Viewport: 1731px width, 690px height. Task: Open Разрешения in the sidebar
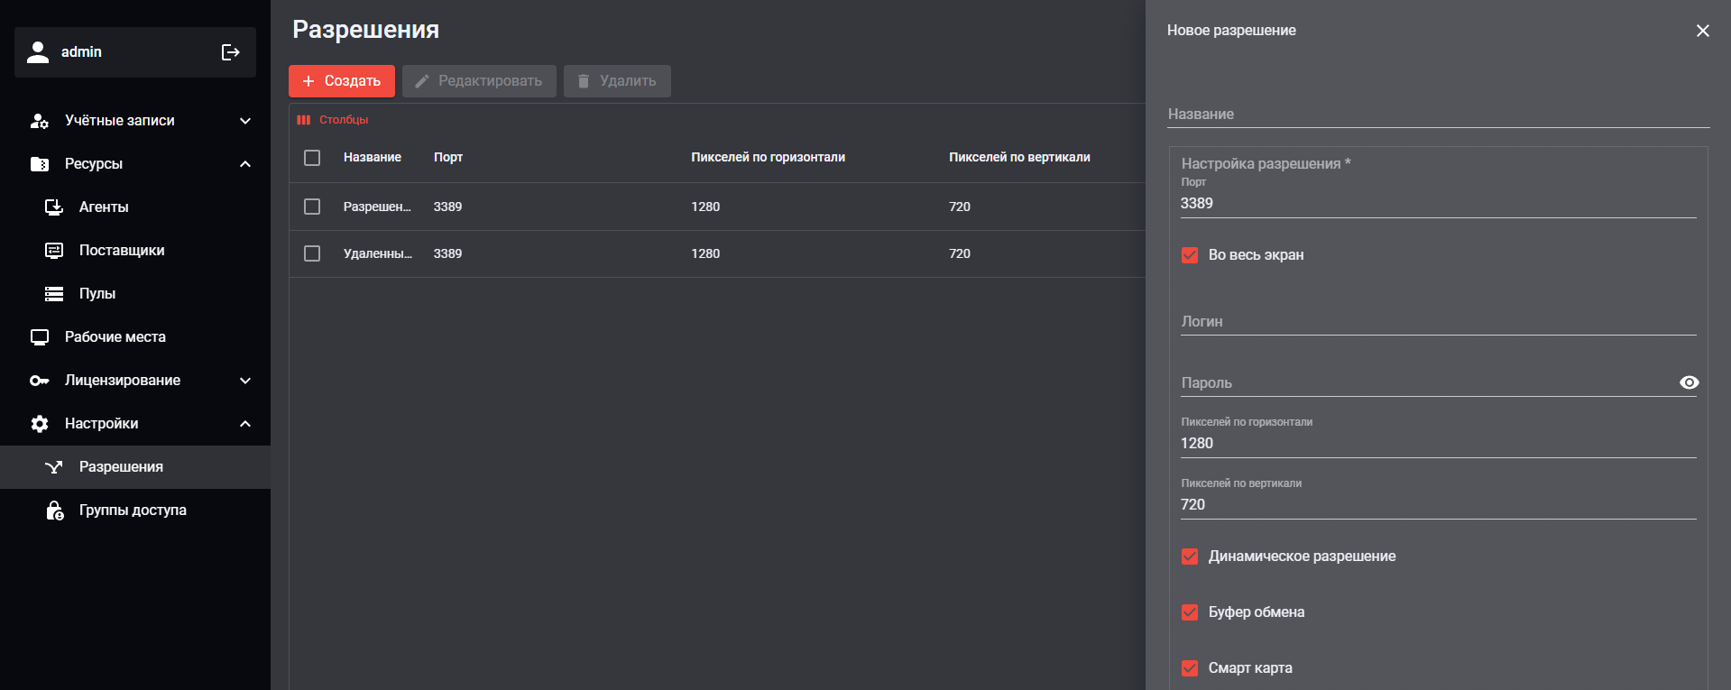pyautogui.click(x=121, y=467)
